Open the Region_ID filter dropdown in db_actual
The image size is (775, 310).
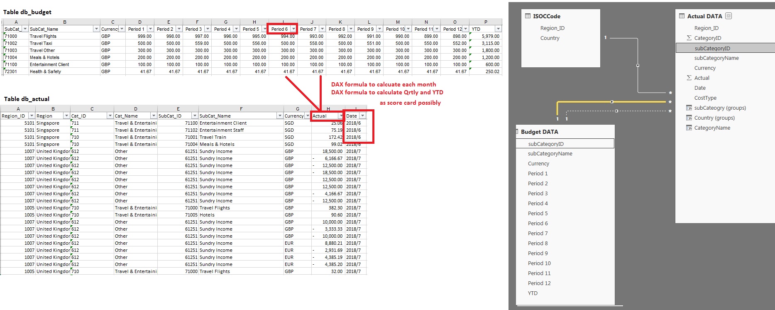click(x=31, y=116)
